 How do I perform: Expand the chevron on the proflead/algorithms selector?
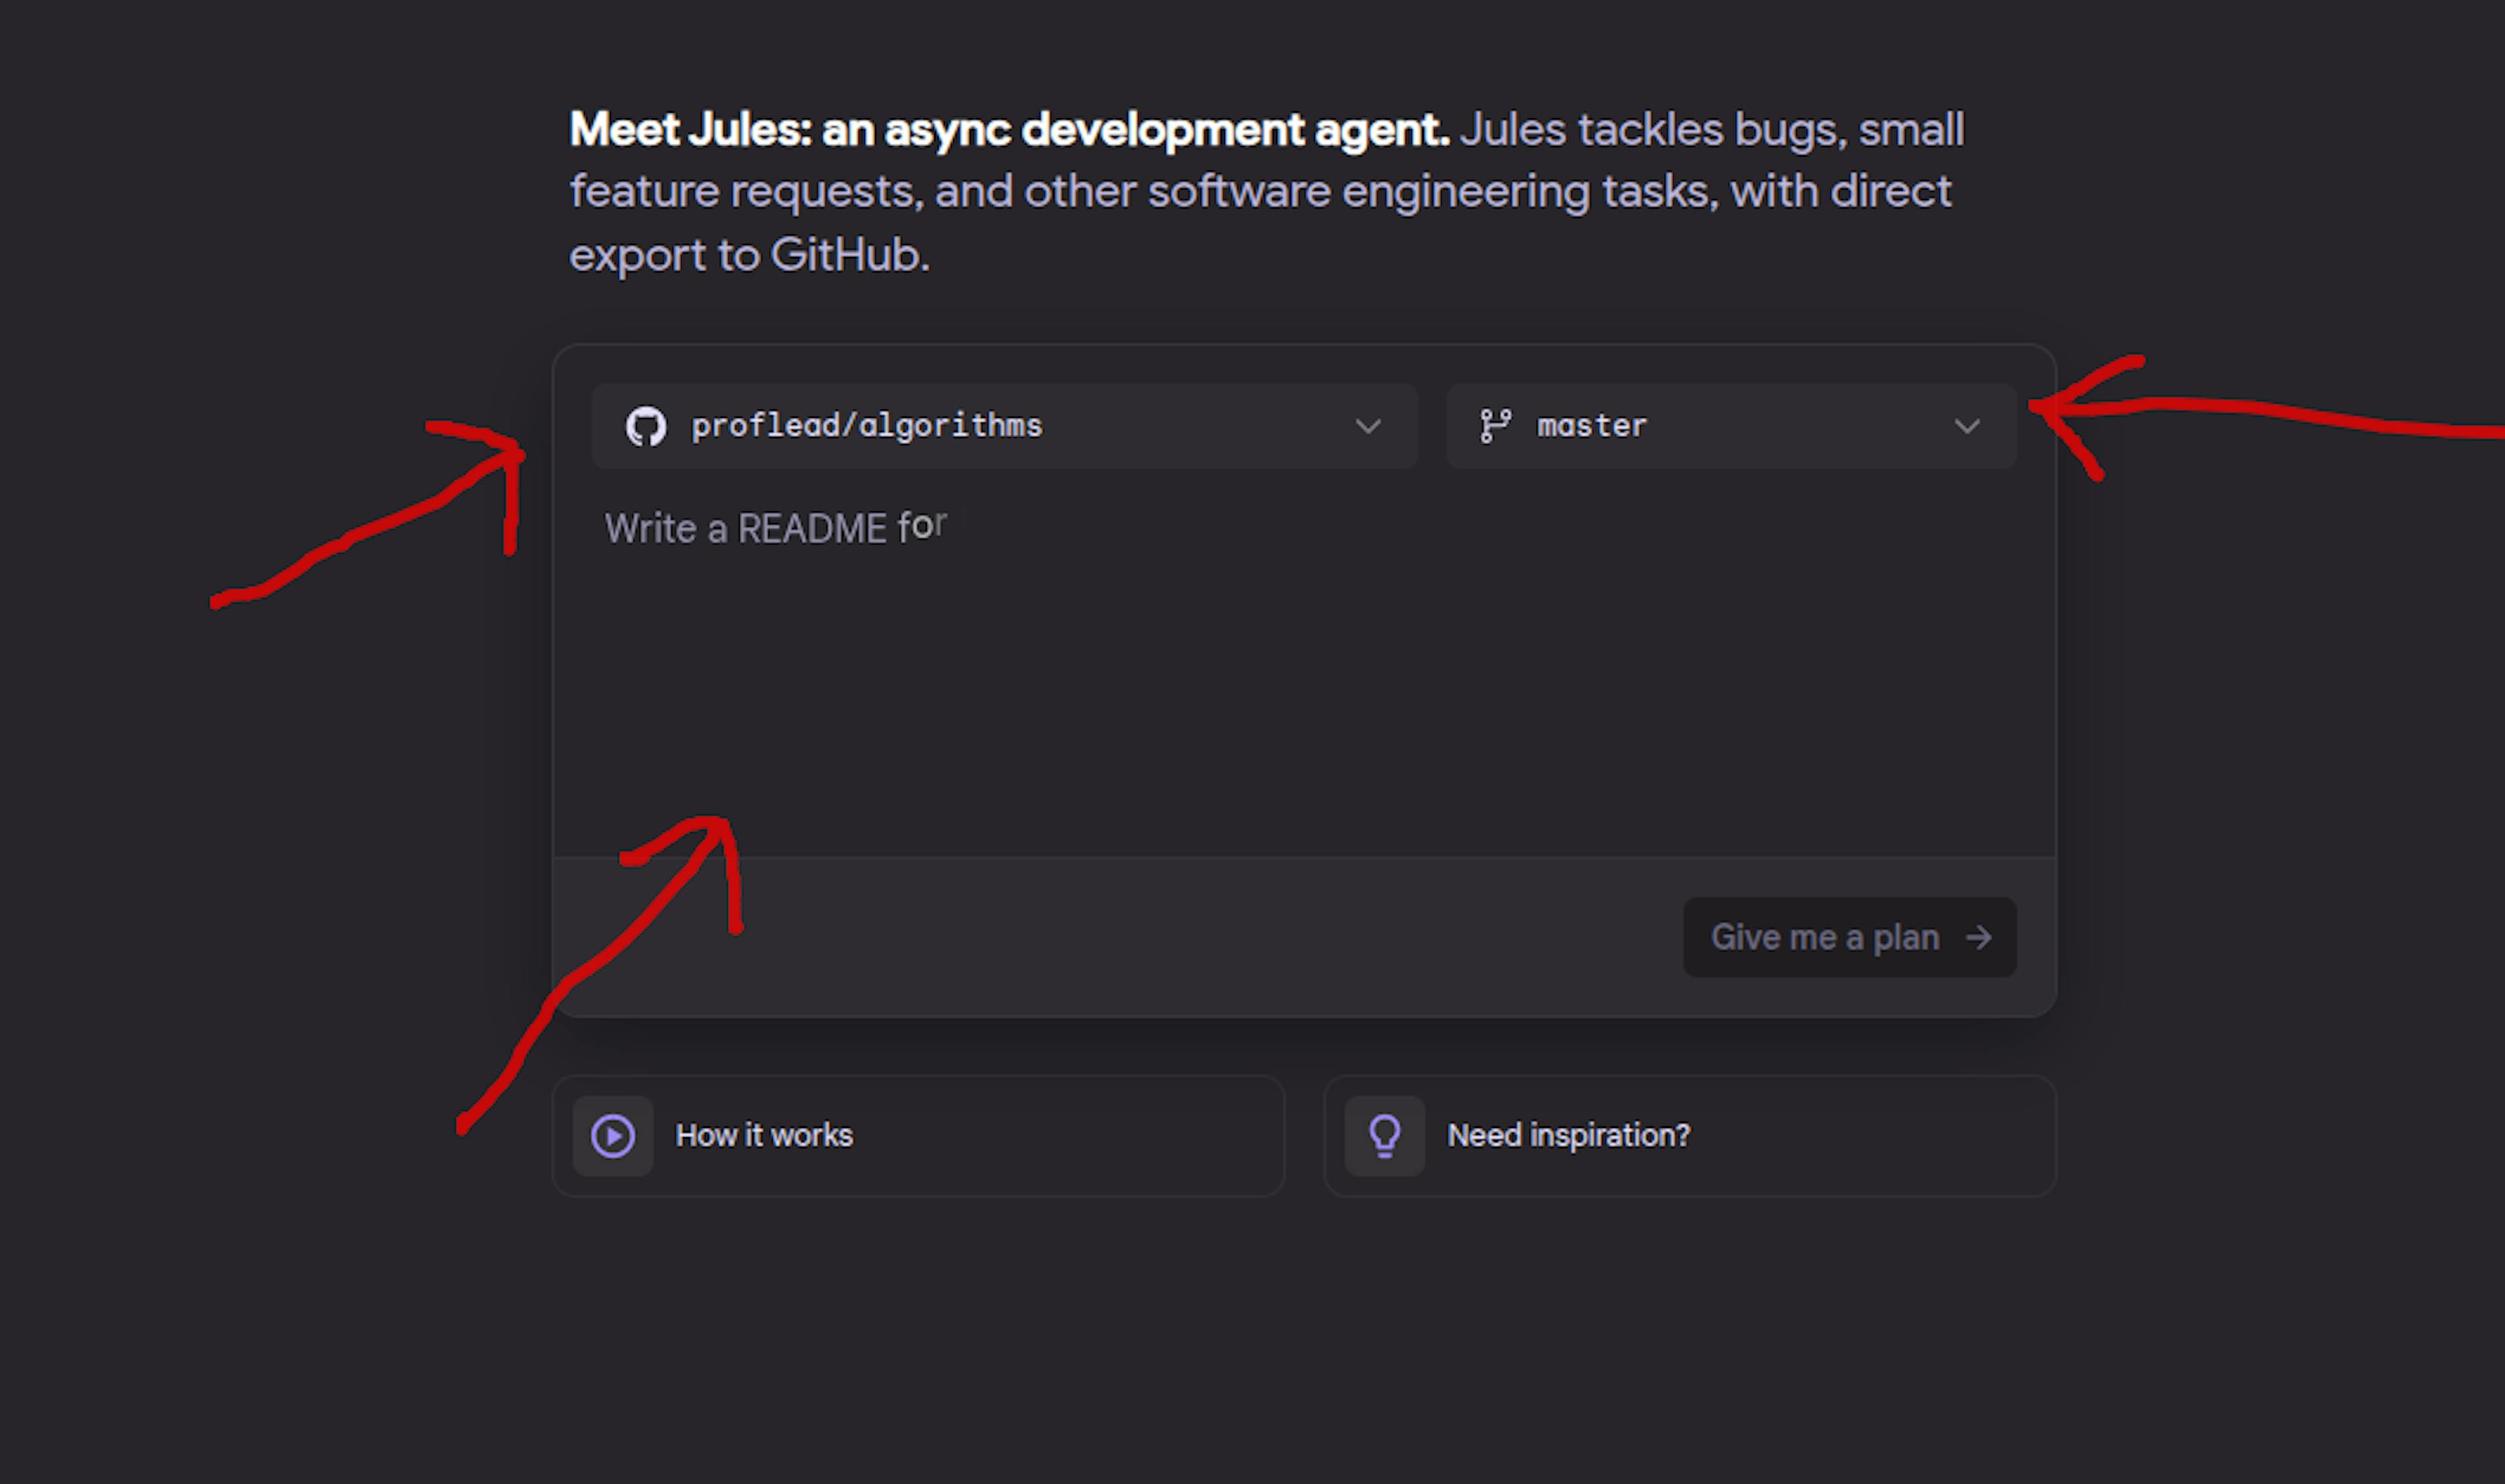pyautogui.click(x=1367, y=427)
